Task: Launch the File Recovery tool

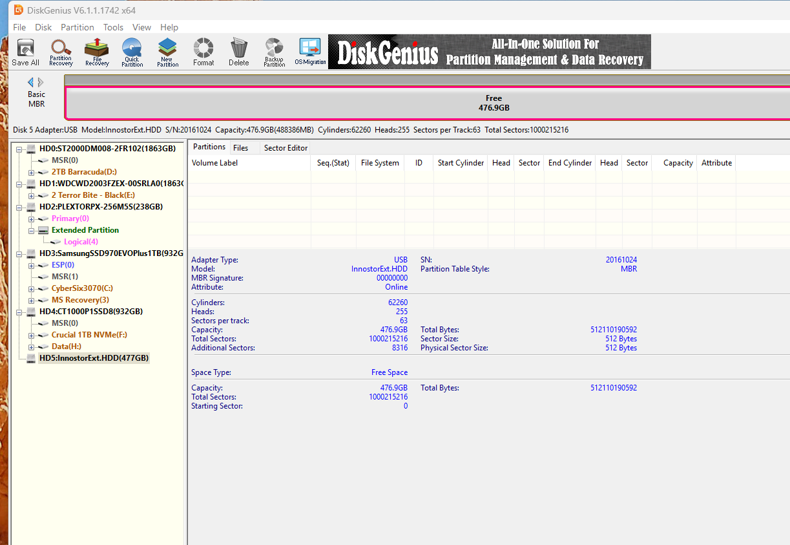Action: tap(97, 52)
